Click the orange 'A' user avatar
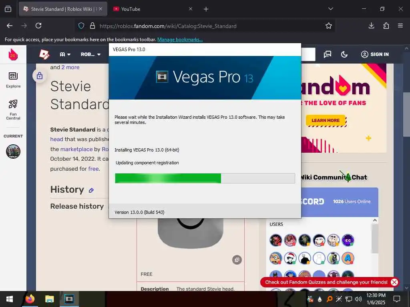The image size is (410, 307). click(348, 259)
